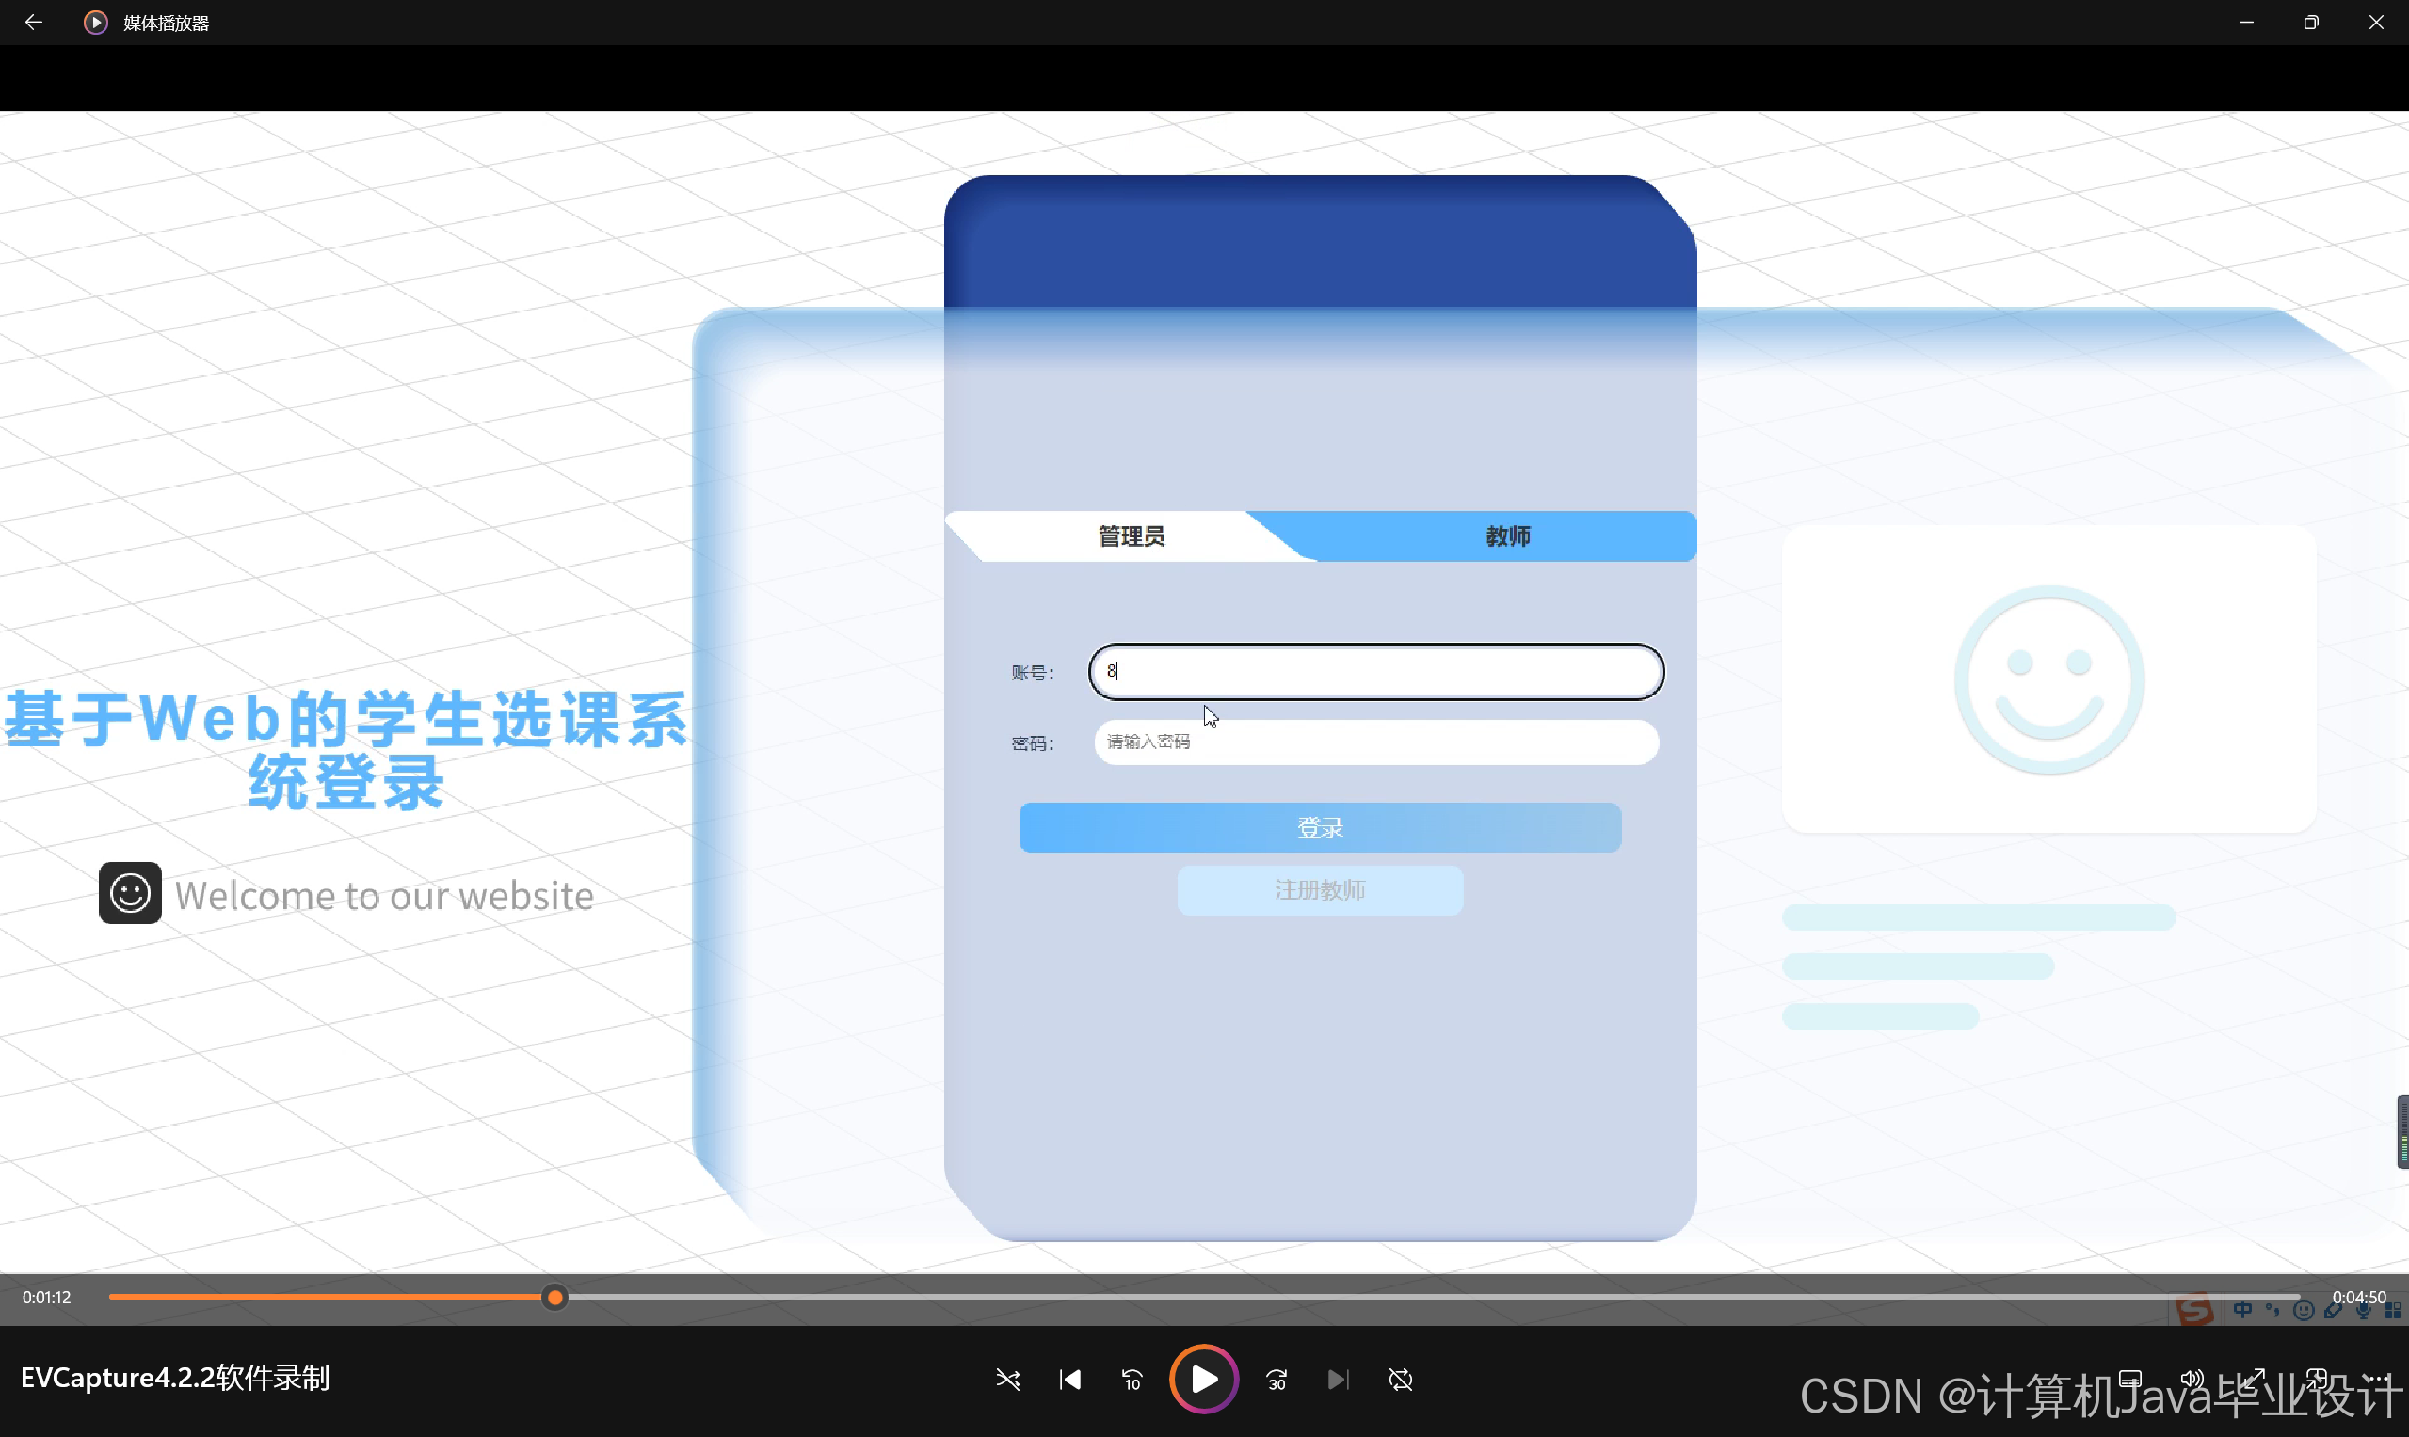The image size is (2409, 1437).
Task: Open subtitles and captions menu
Action: coord(2129,1378)
